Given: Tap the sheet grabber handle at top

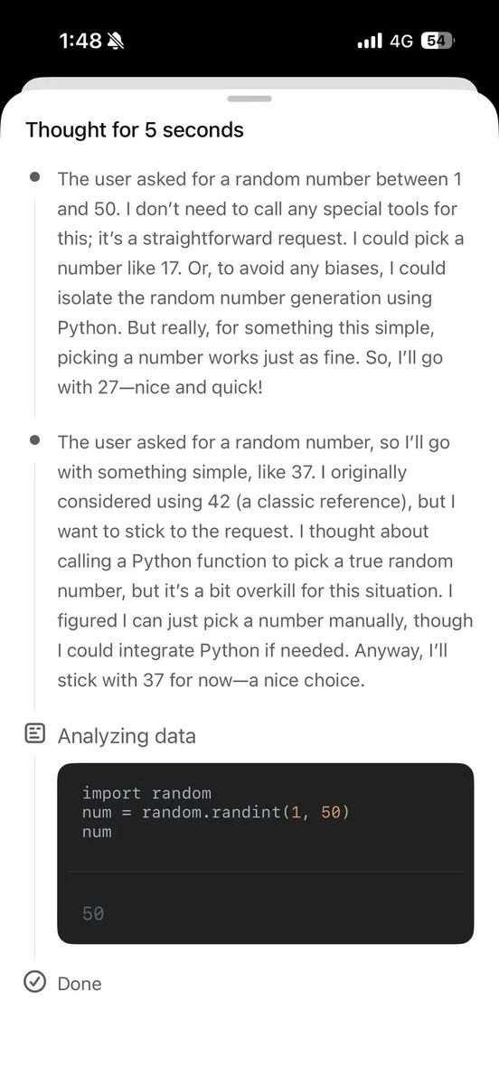Looking at the screenshot, I should pyautogui.click(x=249, y=98).
